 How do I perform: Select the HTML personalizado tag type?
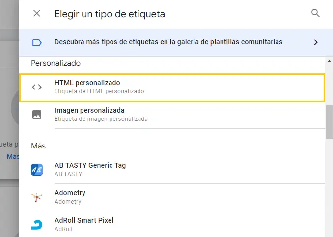point(172,88)
